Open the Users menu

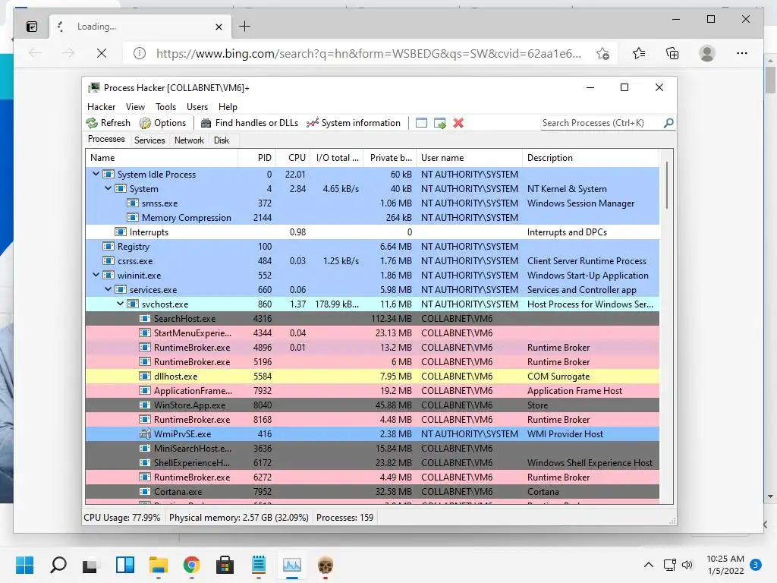click(197, 106)
